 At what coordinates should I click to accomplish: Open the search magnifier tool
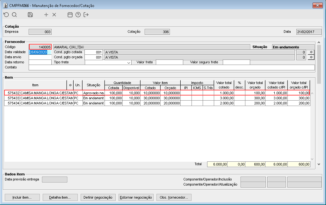(14, 15)
